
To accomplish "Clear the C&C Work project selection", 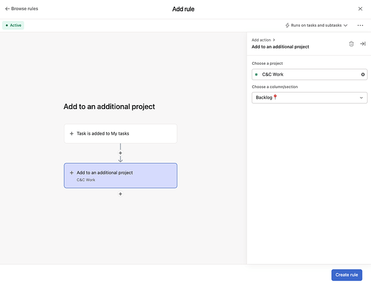I will (363, 74).
